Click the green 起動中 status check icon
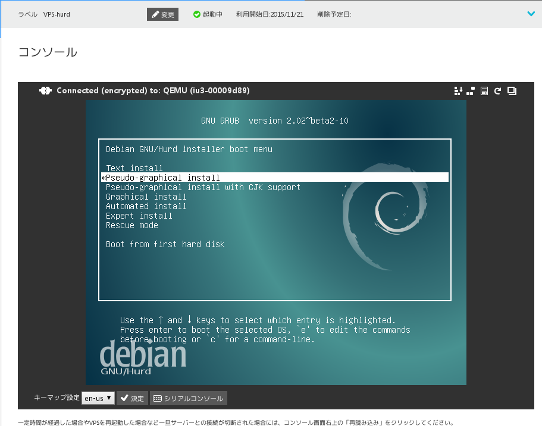Image resolution: width=542 pixels, height=426 pixels. click(x=197, y=14)
